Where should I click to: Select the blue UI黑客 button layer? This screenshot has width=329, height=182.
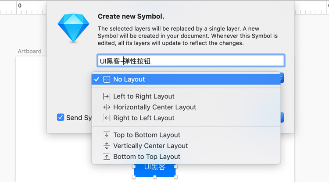click(155, 169)
